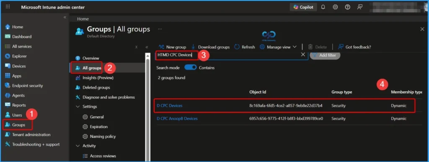Click Dynamic in D CPC AnoopB Devices row
The height and width of the screenshot is (162, 429).
(399, 118)
